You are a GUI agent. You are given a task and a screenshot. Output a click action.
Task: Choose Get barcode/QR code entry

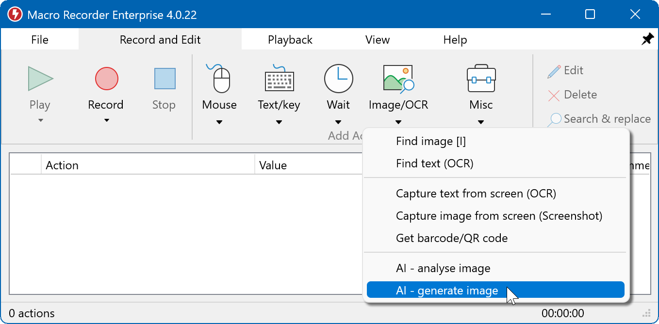(x=495, y=238)
